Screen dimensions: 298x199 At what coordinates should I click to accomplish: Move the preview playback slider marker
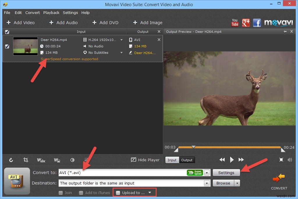(x=194, y=147)
